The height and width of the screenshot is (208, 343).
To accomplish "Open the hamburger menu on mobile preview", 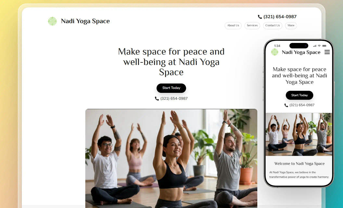I will point(327,52).
